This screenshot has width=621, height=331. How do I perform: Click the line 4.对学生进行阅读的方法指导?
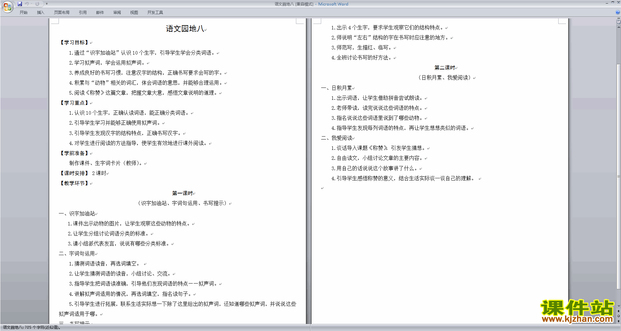(x=139, y=143)
